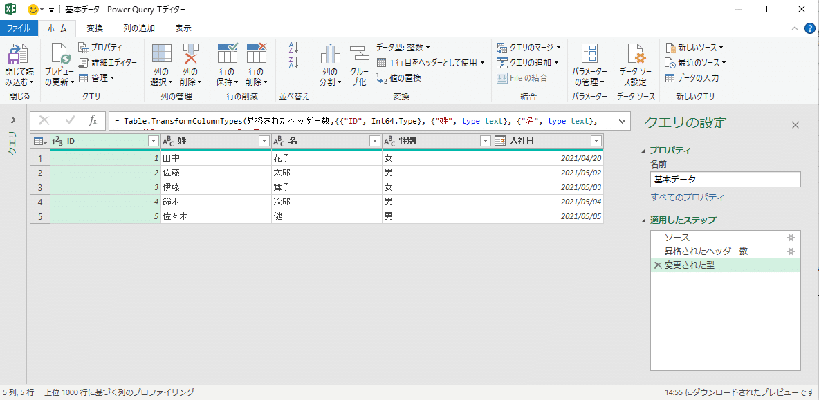Open the gear settings for 昇格されたヘッダー数
The image size is (819, 400).
[x=791, y=251]
